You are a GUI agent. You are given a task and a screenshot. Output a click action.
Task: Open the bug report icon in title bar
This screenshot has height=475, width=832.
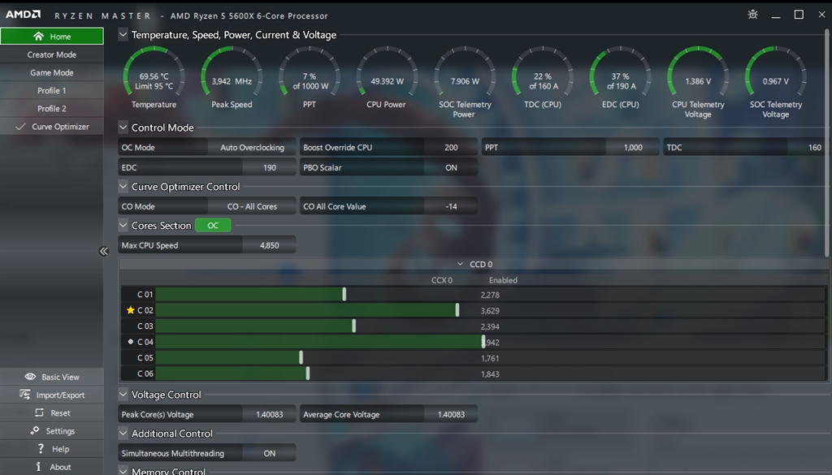752,15
